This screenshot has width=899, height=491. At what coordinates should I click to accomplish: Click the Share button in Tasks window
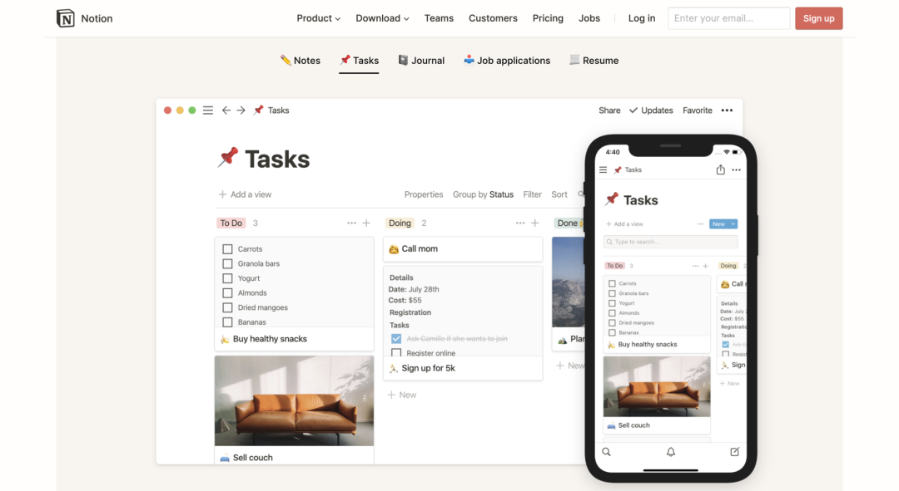pyautogui.click(x=609, y=110)
